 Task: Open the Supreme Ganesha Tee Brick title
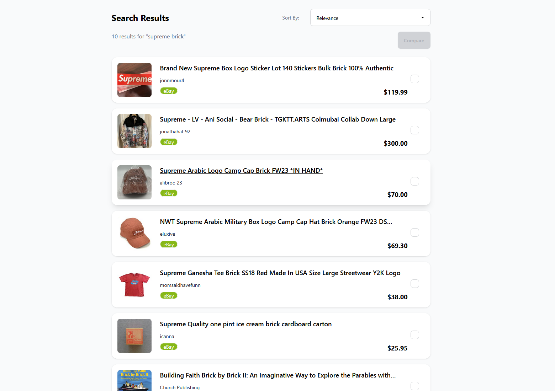pyautogui.click(x=280, y=273)
